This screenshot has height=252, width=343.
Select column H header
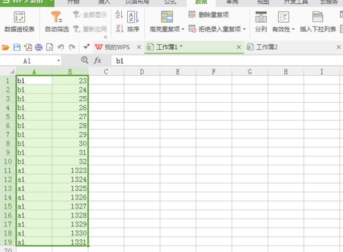click(286, 72)
